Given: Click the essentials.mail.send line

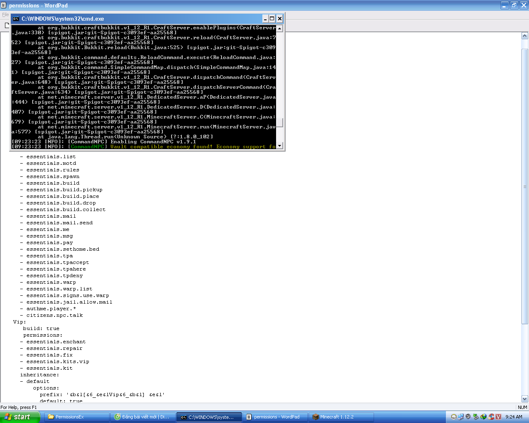Looking at the screenshot, I should tap(56, 223).
